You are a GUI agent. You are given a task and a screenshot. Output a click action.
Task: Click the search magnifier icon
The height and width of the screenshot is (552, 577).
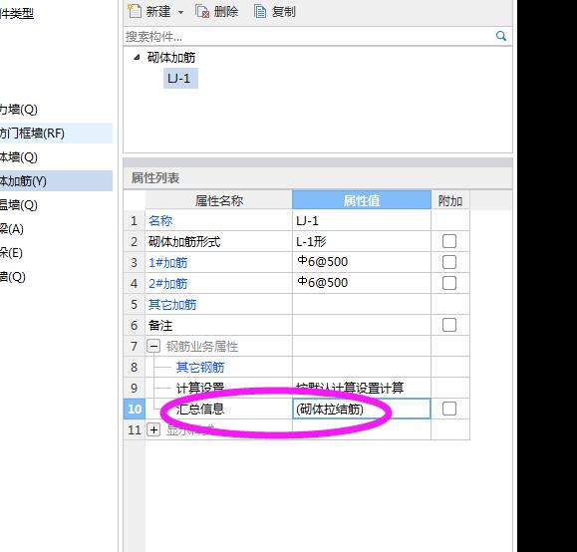pyautogui.click(x=501, y=36)
